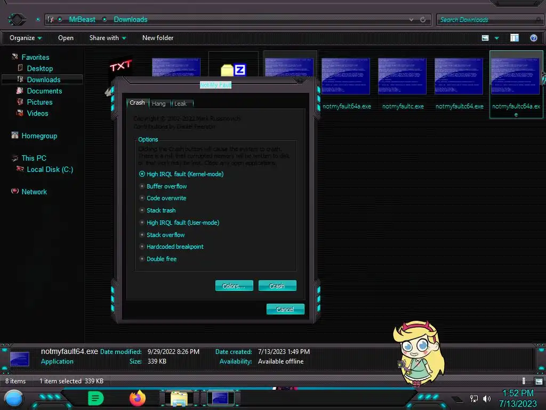Click the Date modified value 9/29/2022 8:26 PM
The image size is (546, 410).
(x=173, y=351)
